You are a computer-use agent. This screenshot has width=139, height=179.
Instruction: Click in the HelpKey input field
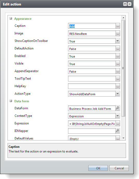[x=92, y=86]
